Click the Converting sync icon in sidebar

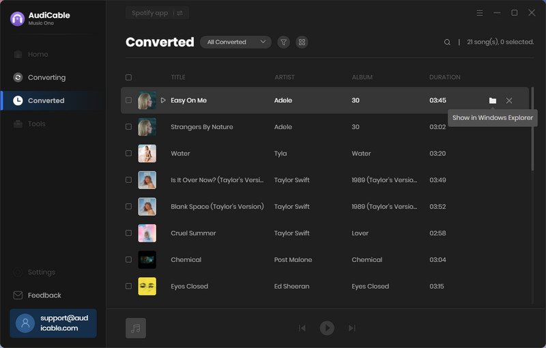(18, 77)
